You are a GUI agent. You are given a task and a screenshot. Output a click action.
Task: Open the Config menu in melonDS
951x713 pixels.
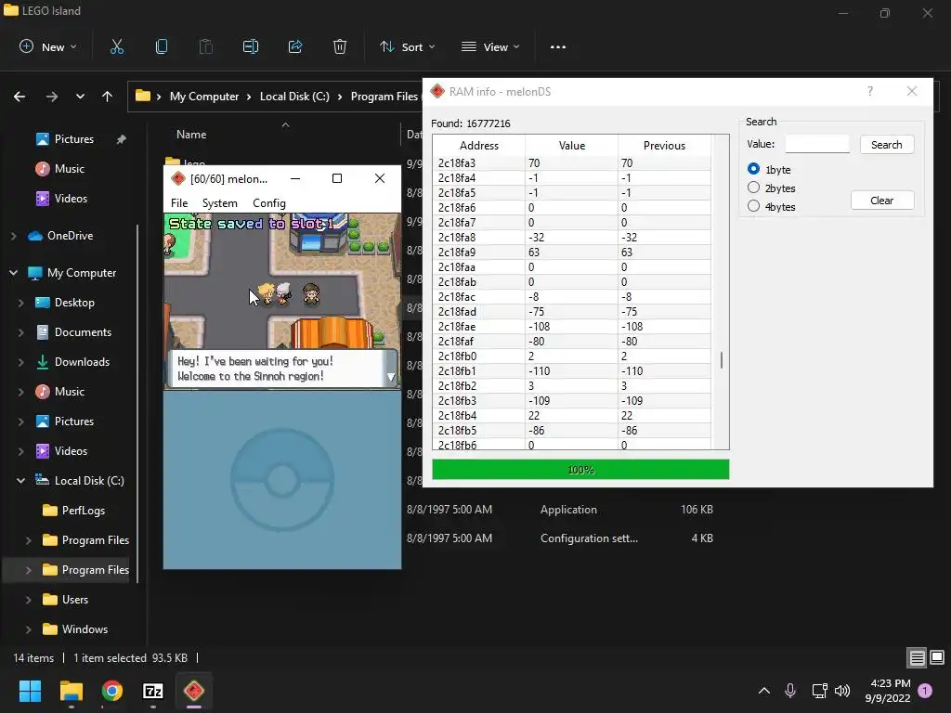click(269, 203)
